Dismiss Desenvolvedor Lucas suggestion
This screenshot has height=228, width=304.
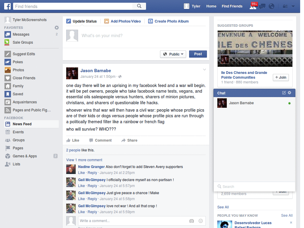291,222
